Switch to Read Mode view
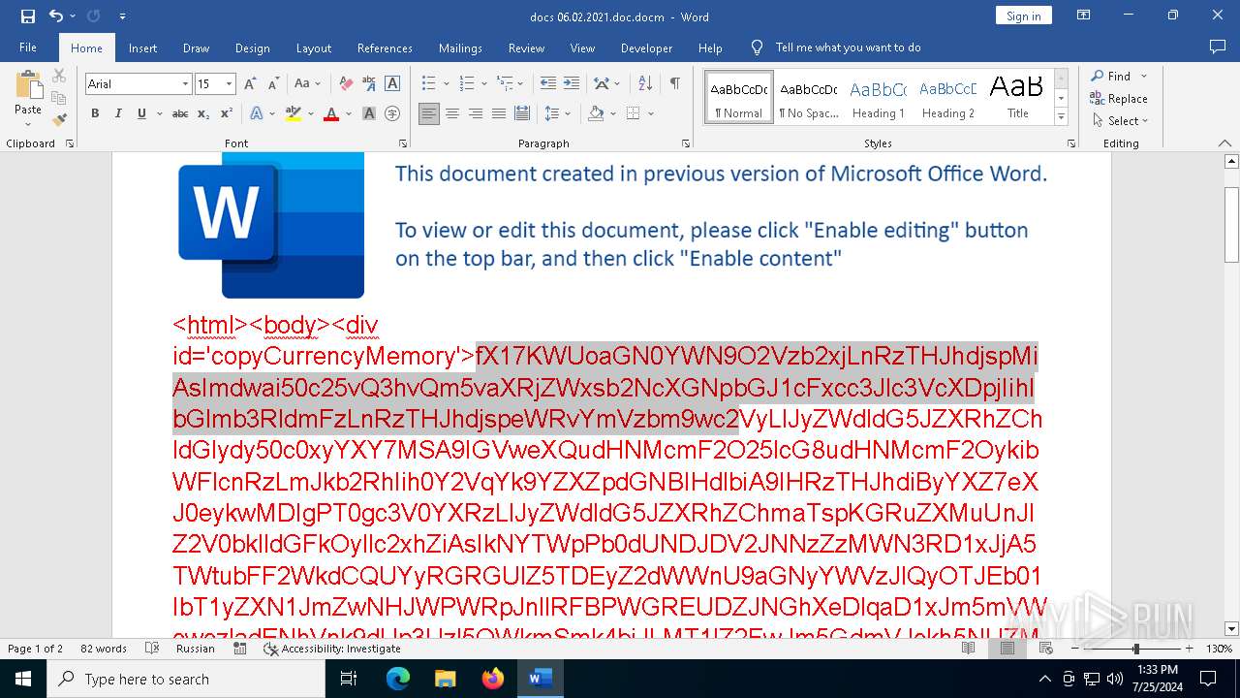Viewport: 1240px width, 698px height. click(x=969, y=649)
